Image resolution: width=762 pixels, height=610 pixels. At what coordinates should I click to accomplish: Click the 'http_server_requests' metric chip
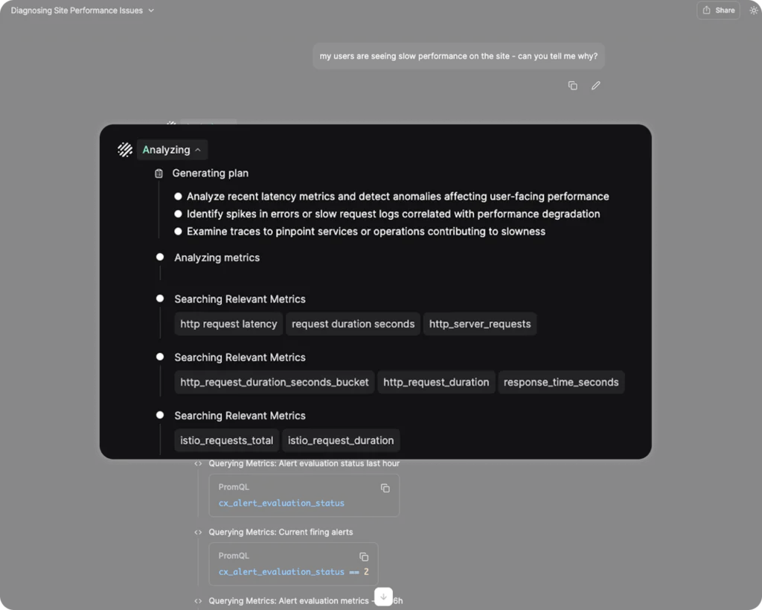coord(480,324)
